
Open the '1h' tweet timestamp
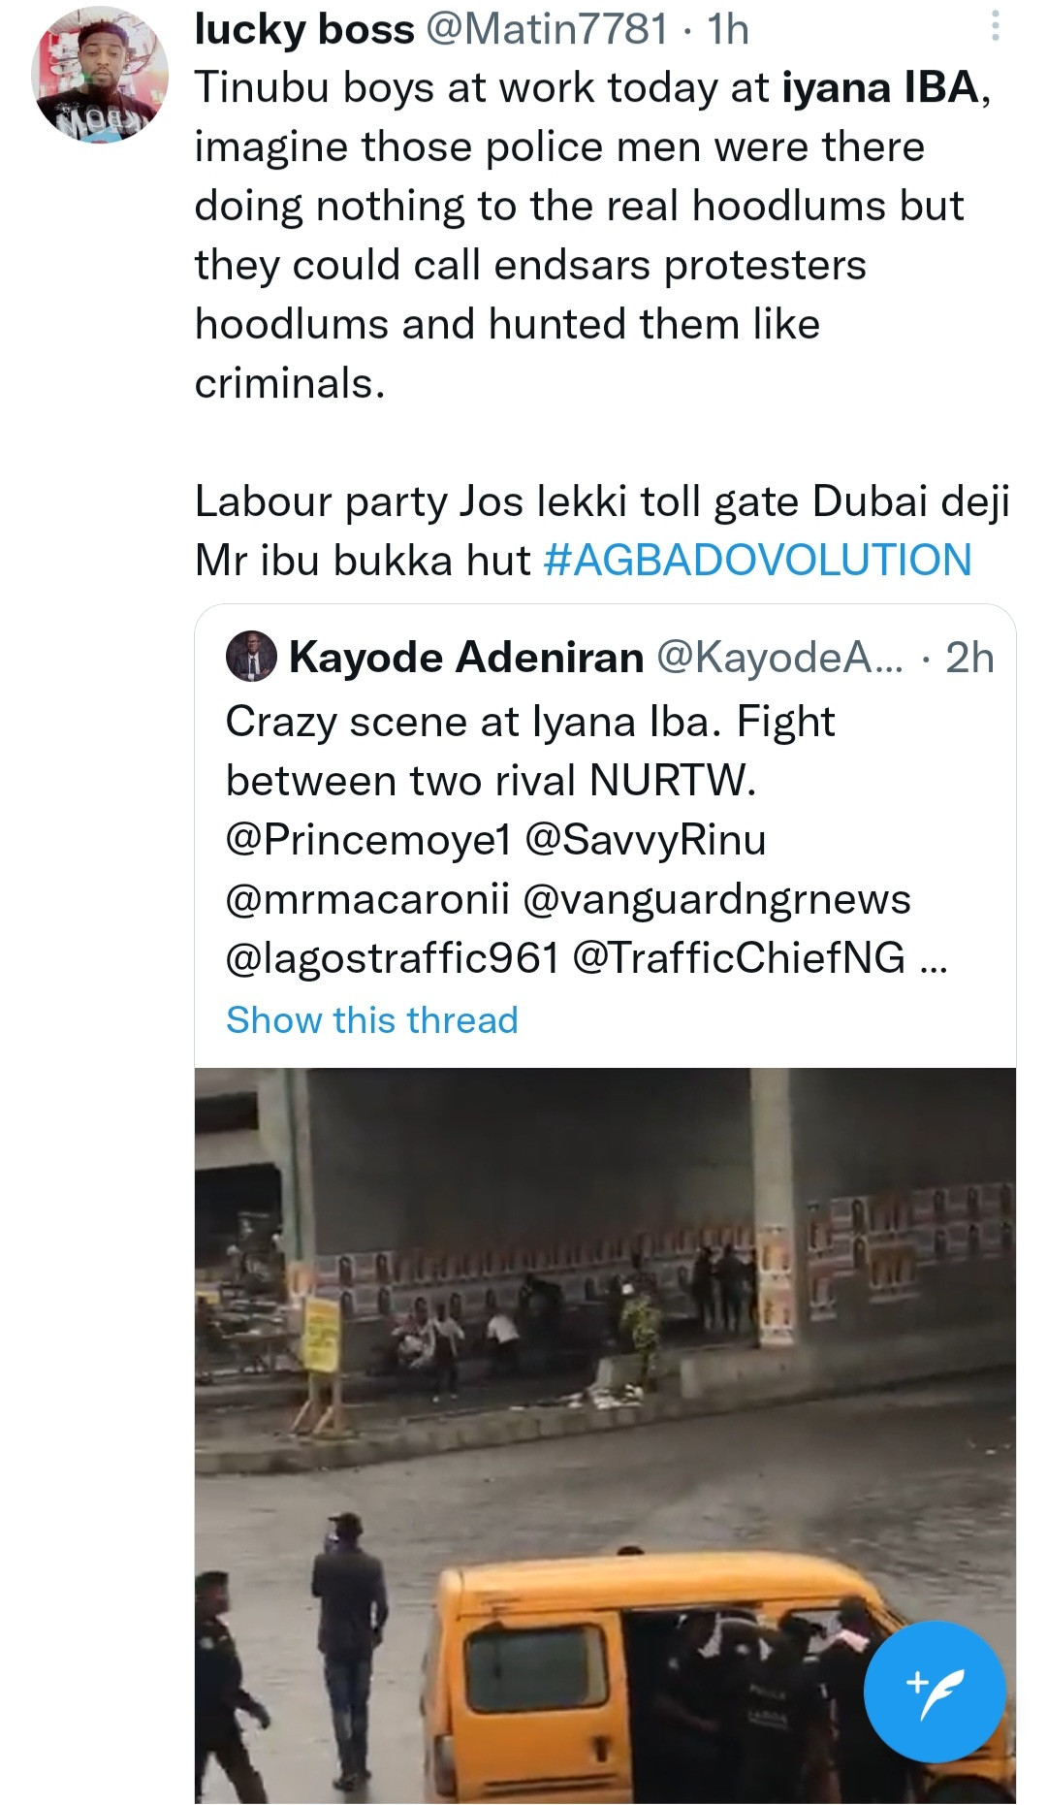[x=728, y=29]
